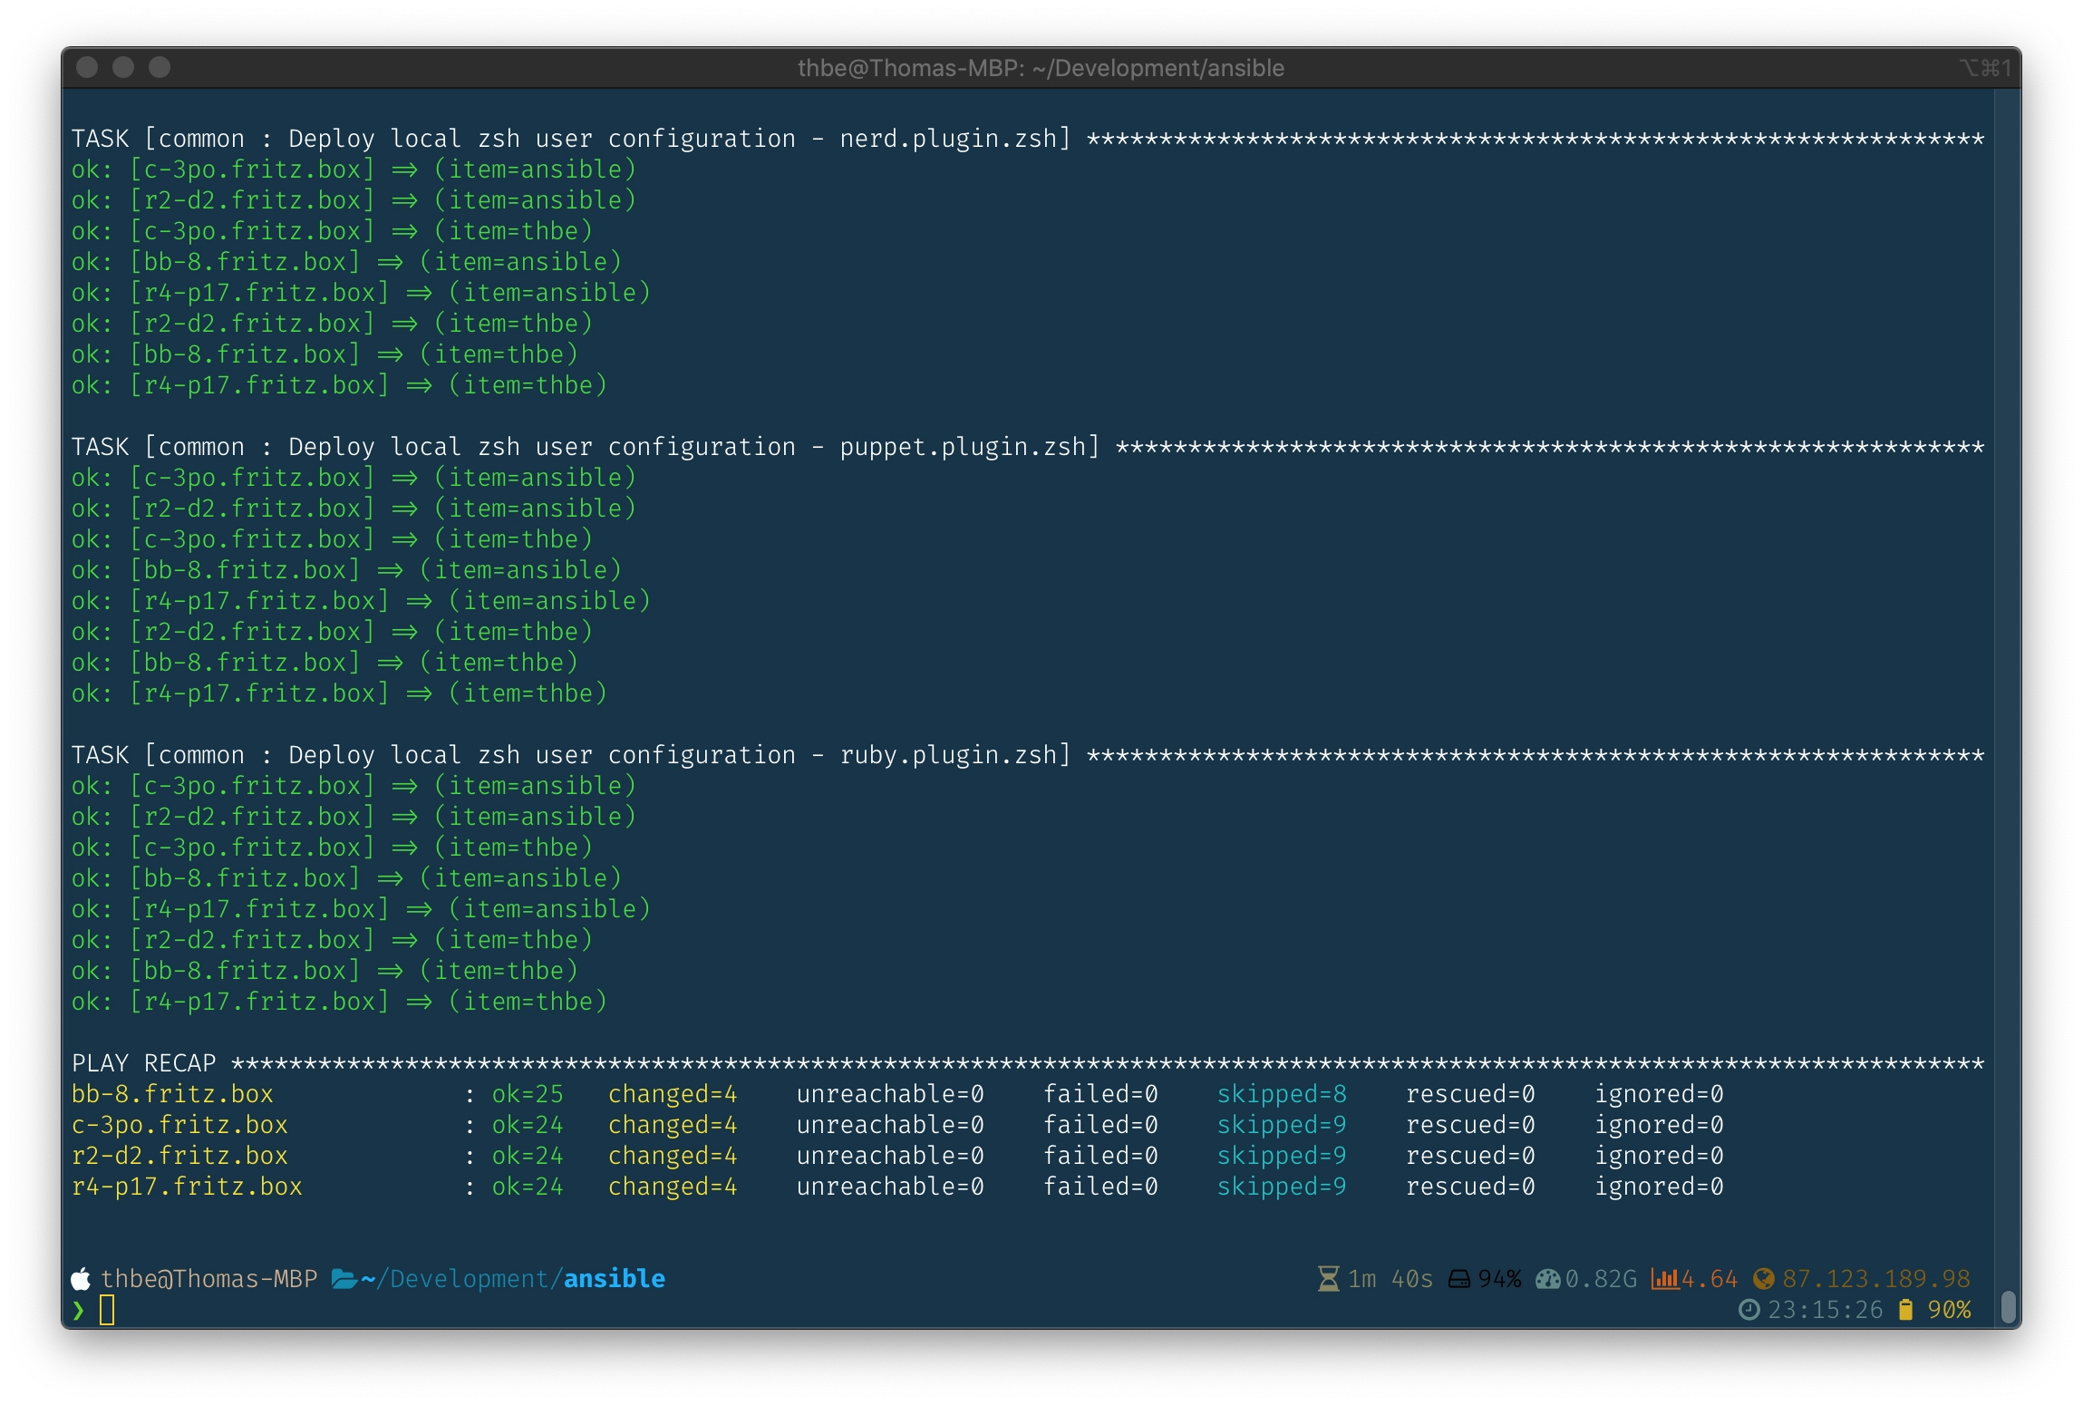Click the yellow cursor block at the prompt
2083x1405 pixels.
point(107,1310)
